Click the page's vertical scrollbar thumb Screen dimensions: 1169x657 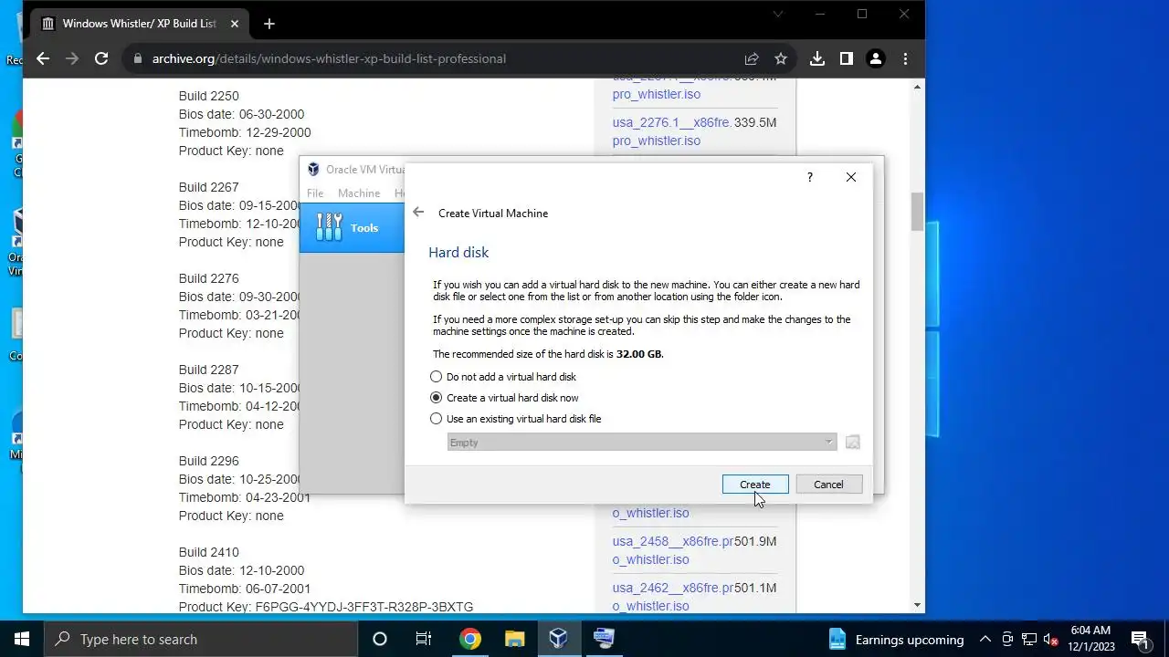pyautogui.click(x=917, y=212)
